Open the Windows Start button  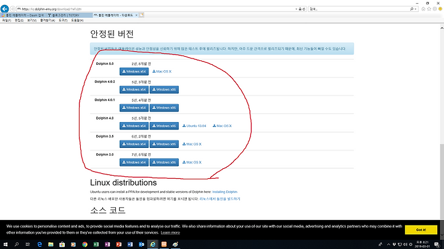click(x=5, y=244)
